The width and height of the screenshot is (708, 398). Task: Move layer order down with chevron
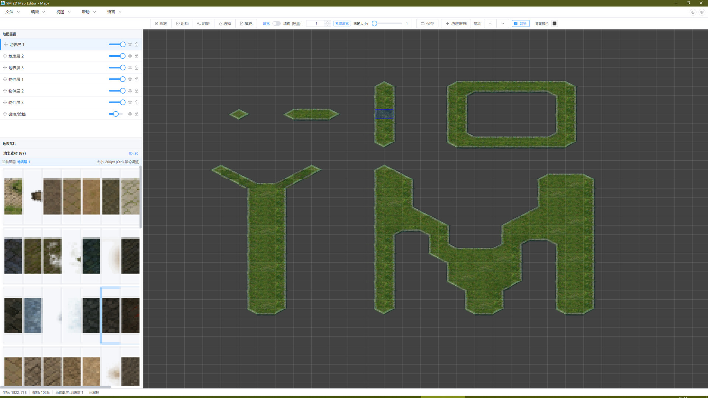pyautogui.click(x=503, y=24)
